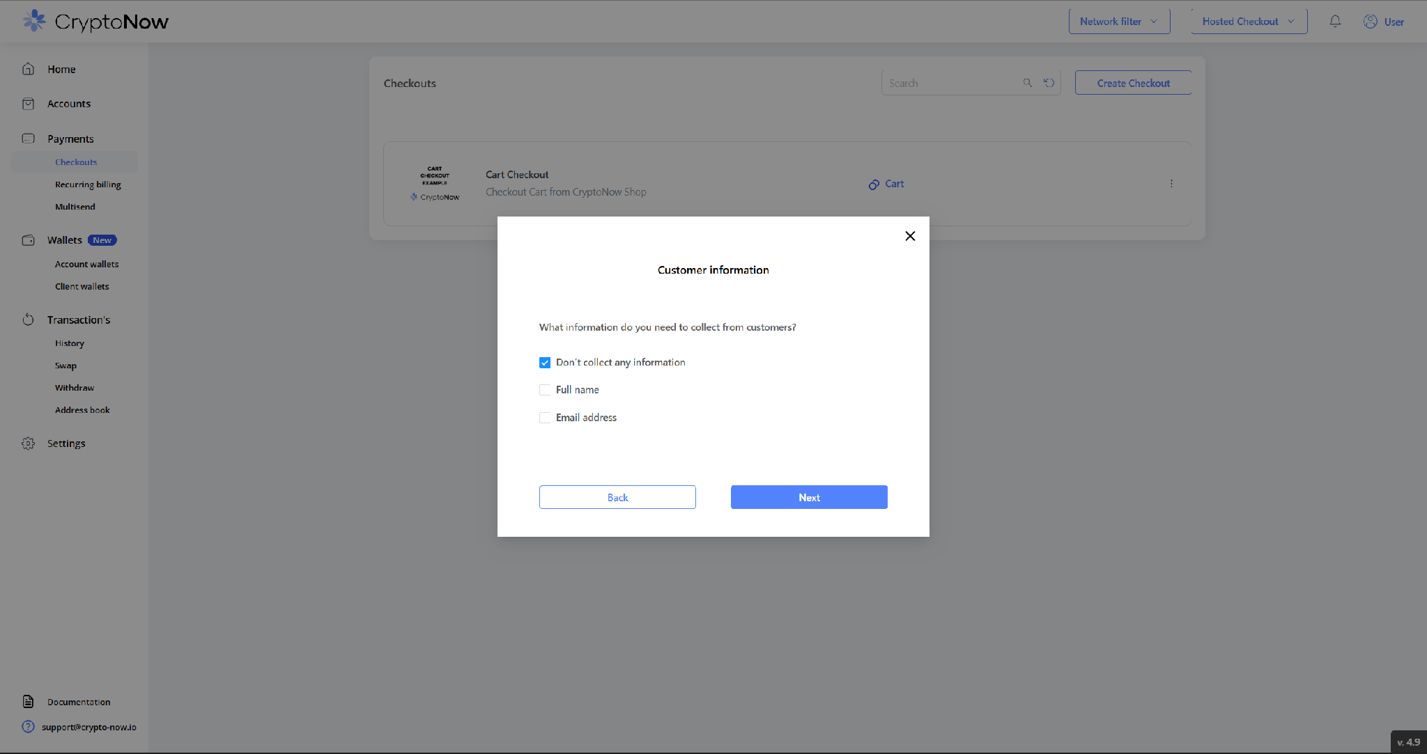Open the Payments section
The image size is (1427, 754).
(x=70, y=139)
